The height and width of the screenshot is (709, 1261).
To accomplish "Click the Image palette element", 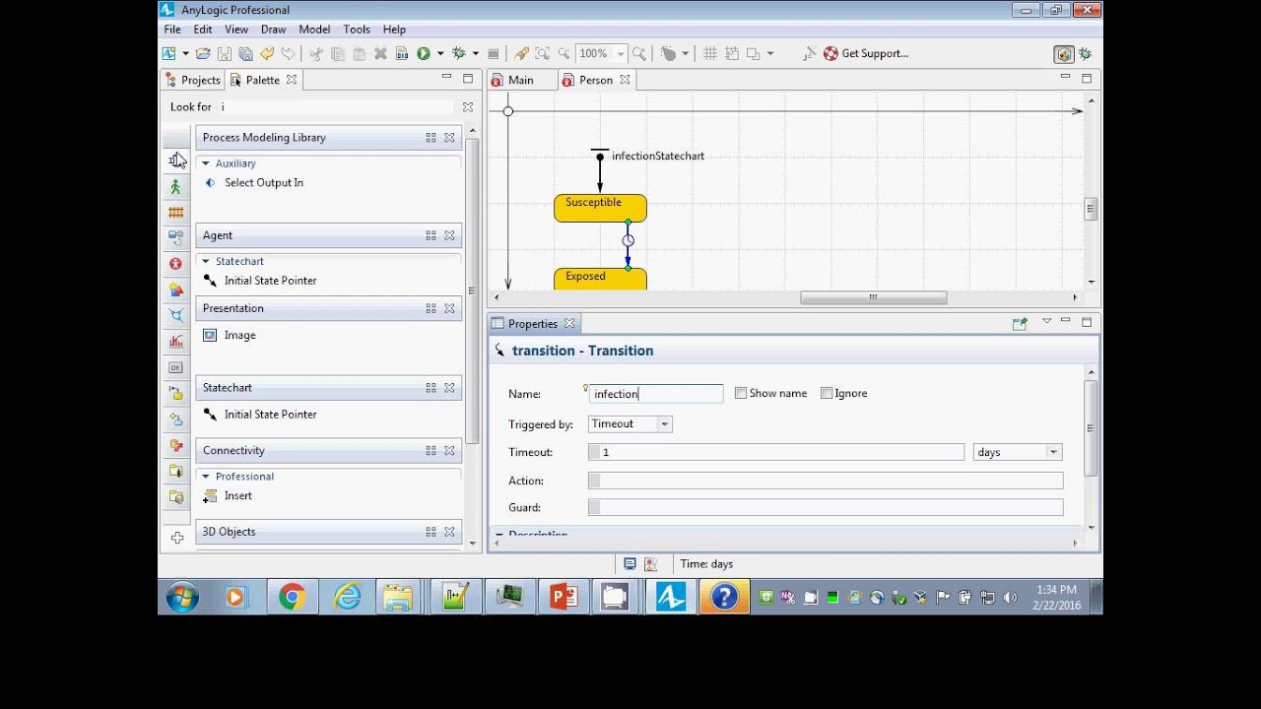I will (230, 335).
